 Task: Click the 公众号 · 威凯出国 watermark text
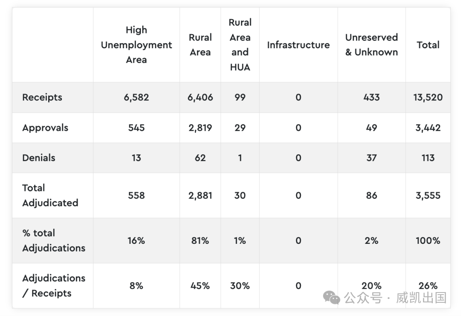pyautogui.click(x=395, y=298)
